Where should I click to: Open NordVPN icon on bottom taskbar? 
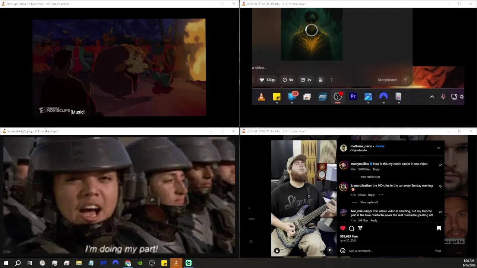point(116,263)
